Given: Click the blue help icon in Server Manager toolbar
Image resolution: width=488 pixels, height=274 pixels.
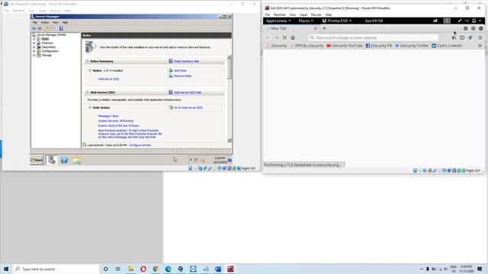Looking at the screenshot, I should [x=61, y=29].
